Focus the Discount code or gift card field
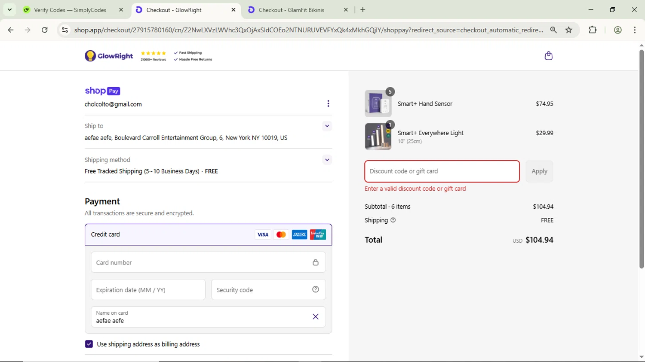 click(442, 171)
